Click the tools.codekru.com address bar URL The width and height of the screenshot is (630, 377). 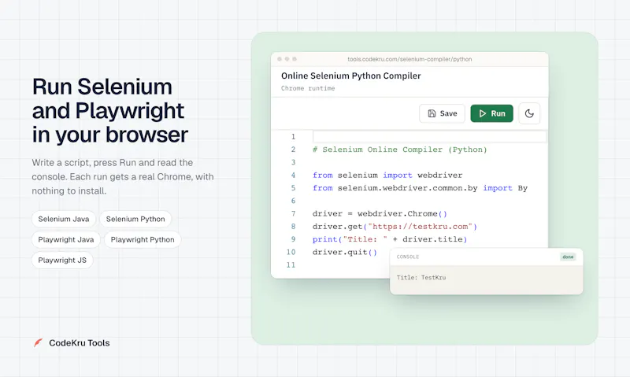(x=409, y=59)
